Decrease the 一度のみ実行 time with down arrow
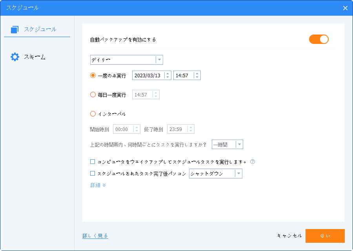This screenshot has height=251, width=353. [197, 77]
